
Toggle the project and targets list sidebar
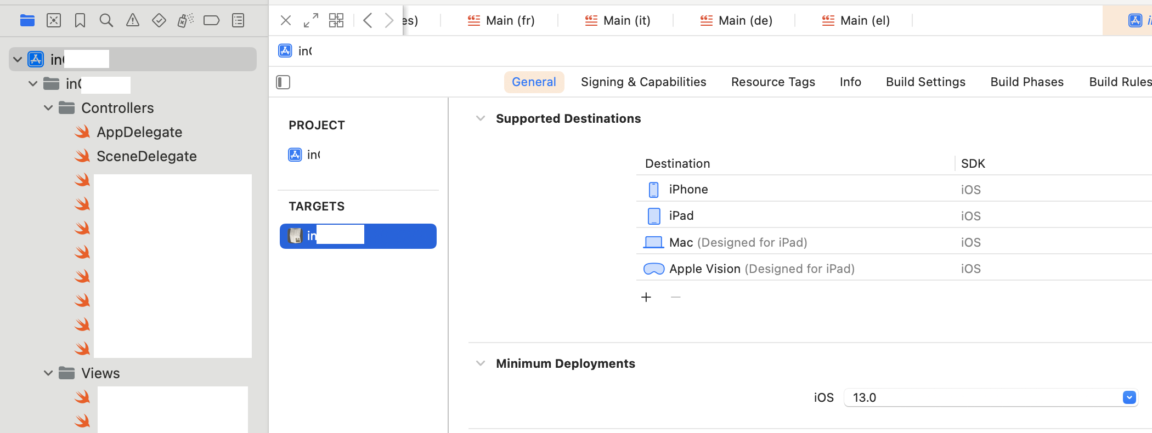pyautogui.click(x=283, y=82)
